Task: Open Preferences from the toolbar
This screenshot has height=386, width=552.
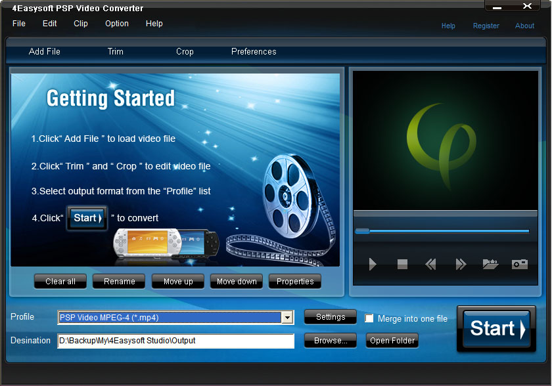Action: tap(254, 52)
